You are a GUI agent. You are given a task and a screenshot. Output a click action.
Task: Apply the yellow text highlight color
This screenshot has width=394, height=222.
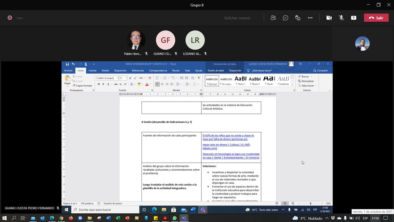coord(139,84)
